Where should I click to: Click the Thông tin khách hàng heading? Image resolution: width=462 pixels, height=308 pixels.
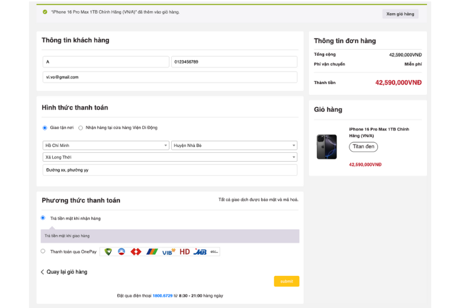[x=75, y=40]
